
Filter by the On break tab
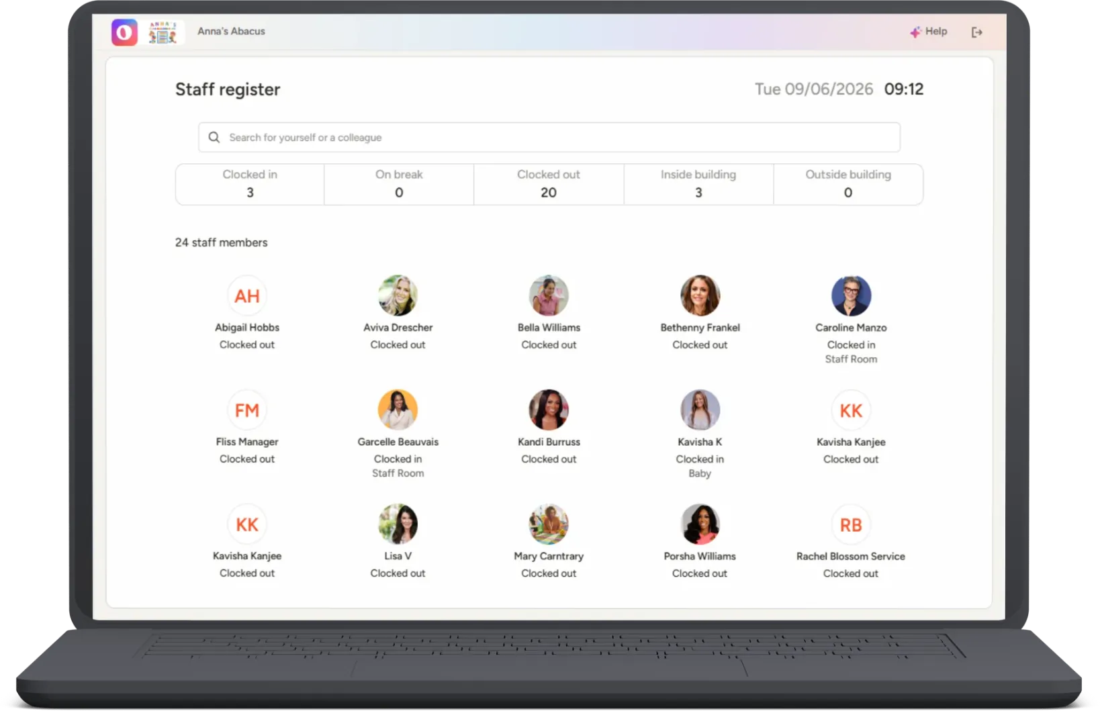point(399,184)
